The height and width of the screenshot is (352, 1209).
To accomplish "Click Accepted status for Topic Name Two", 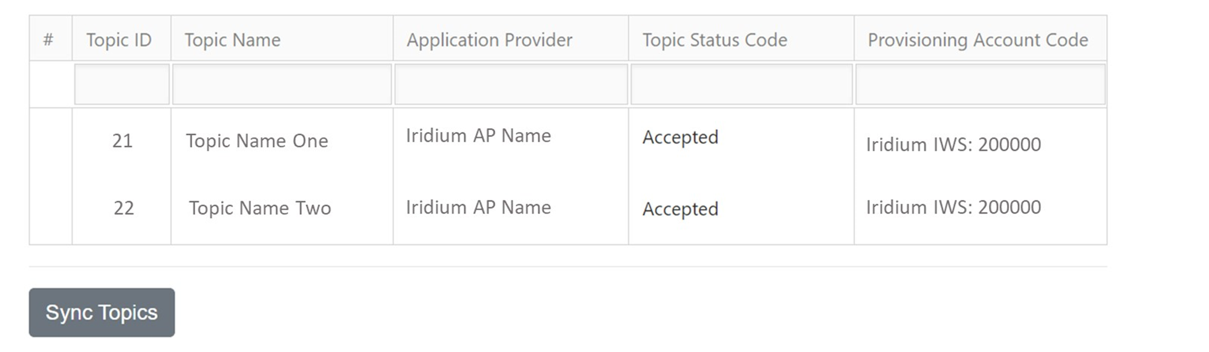I will (x=680, y=209).
